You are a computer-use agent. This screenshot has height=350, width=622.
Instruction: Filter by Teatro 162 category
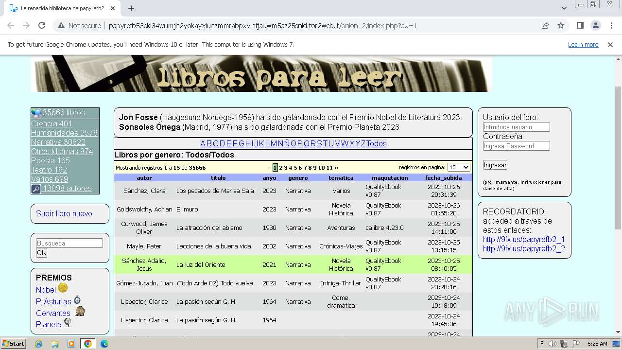tap(49, 170)
